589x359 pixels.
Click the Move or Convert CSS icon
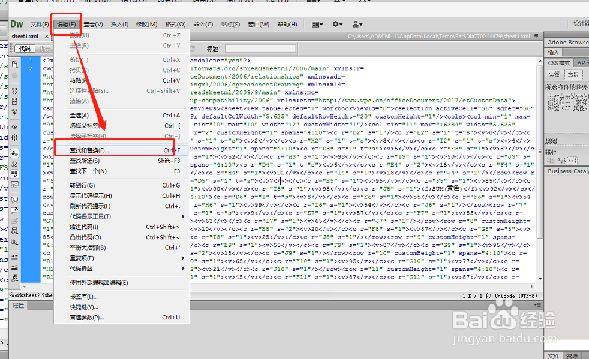click(14, 242)
